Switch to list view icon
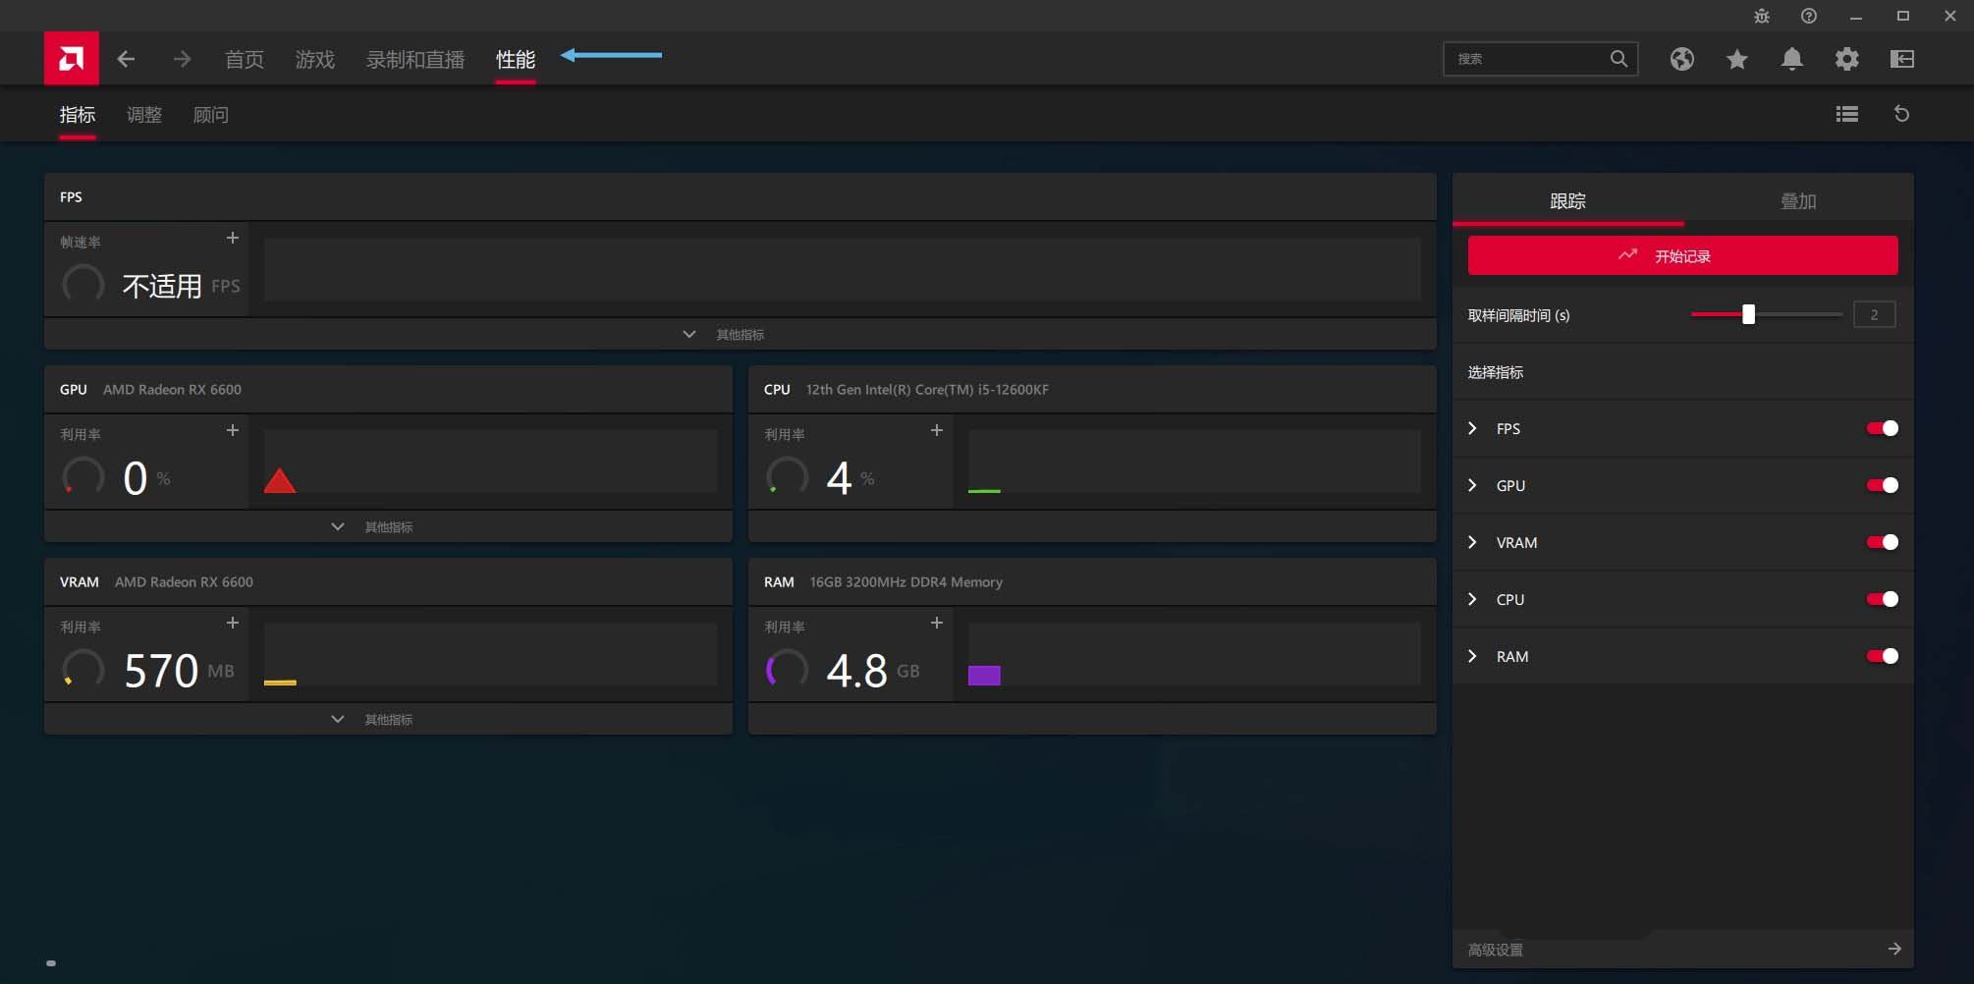Screen dimensions: 1974x984 click(1846, 114)
